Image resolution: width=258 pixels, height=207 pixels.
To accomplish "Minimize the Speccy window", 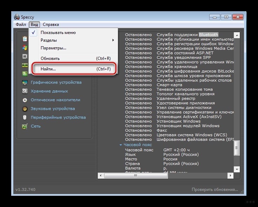I will click(x=215, y=17).
